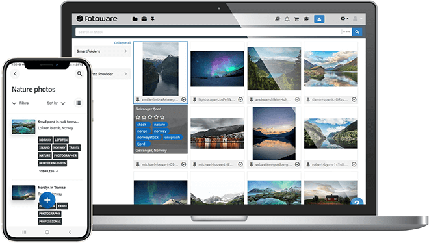This screenshot has height=243, width=429.
Task: Select the emilie-lmt fjord thumbnail
Action: click(x=161, y=69)
